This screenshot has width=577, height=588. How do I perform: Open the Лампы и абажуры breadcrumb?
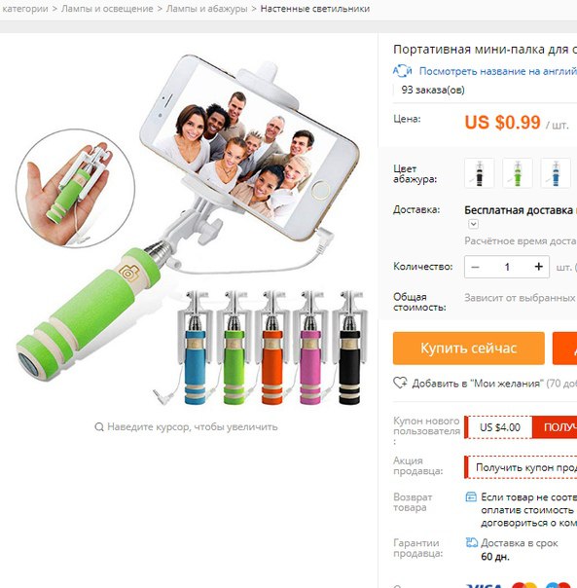click(206, 9)
